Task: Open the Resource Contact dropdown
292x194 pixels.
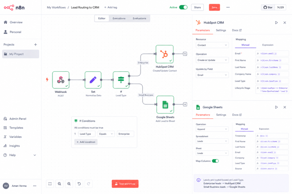Action: coord(212,45)
